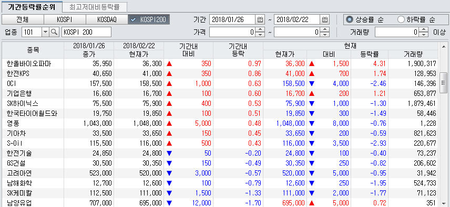Choose the 전체 market filter button
Image resolution: width=450 pixels, height=207 pixels.
(23, 20)
